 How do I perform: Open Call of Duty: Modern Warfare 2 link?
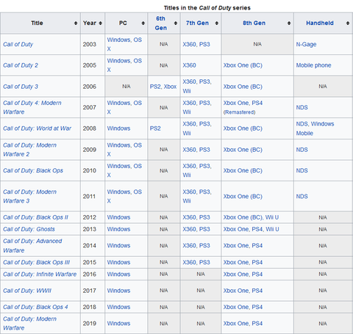click(29, 150)
